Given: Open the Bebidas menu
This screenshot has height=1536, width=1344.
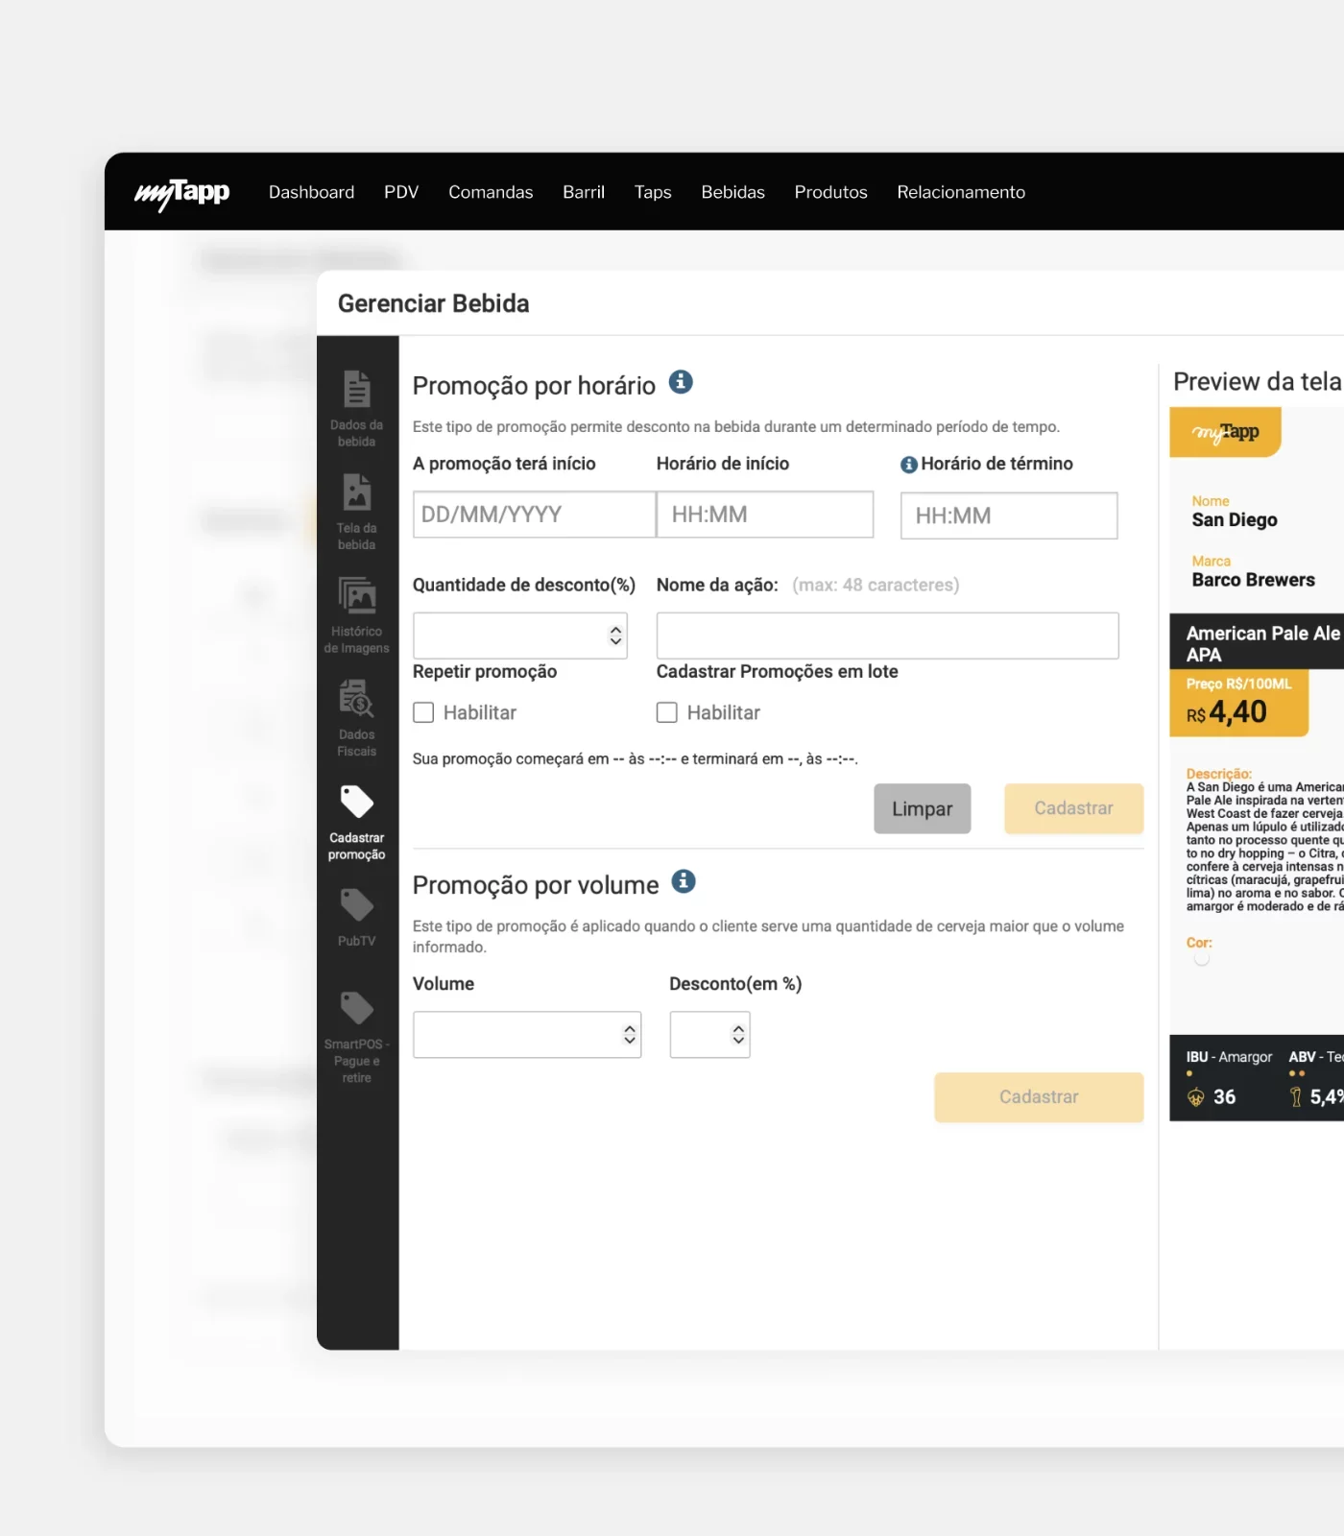Looking at the screenshot, I should click(732, 192).
